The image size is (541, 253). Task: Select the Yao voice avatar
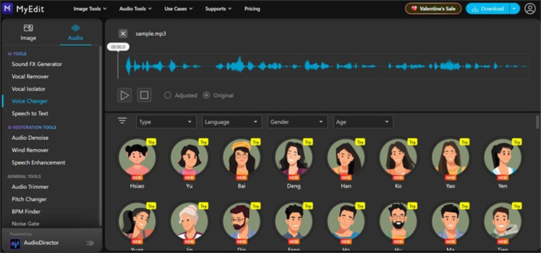tap(450, 157)
